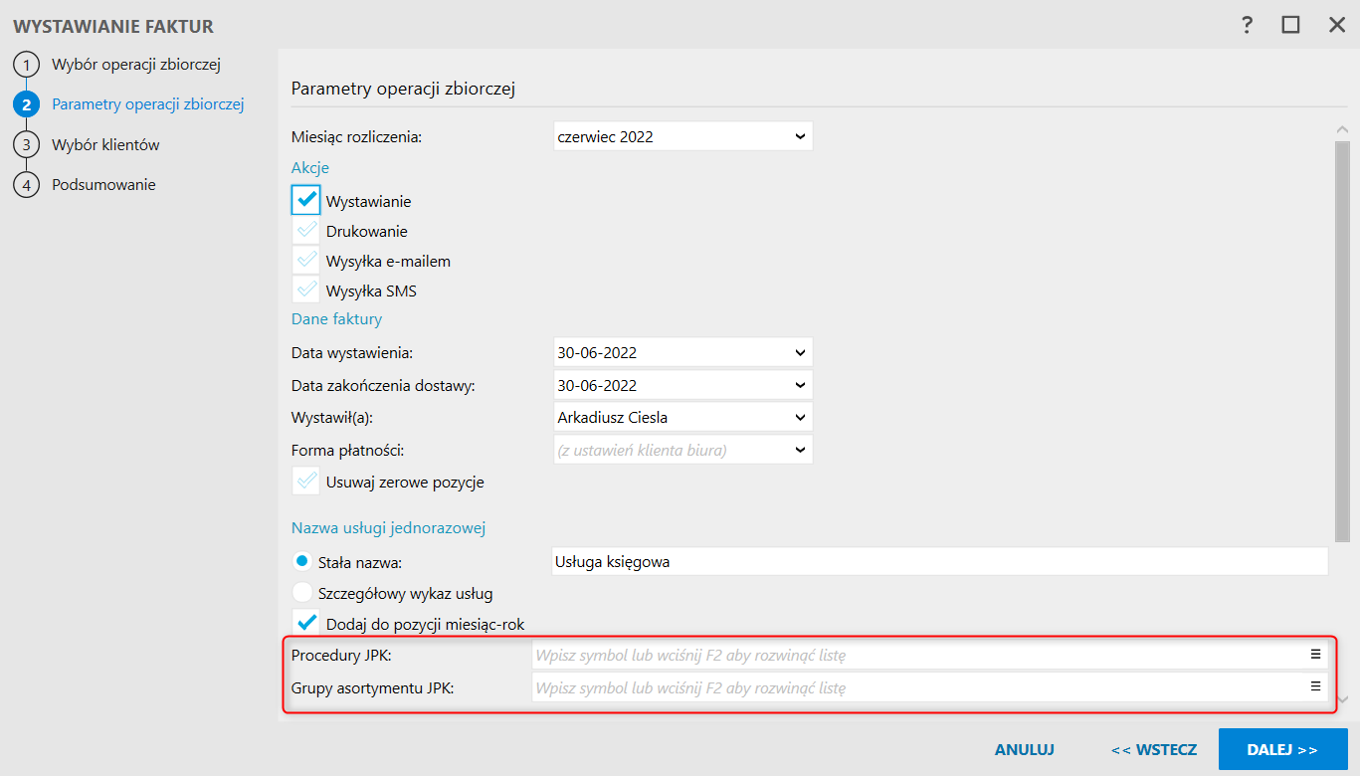Open list icon in Procedury JPK field
The width and height of the screenshot is (1360, 776).
pos(1315,654)
